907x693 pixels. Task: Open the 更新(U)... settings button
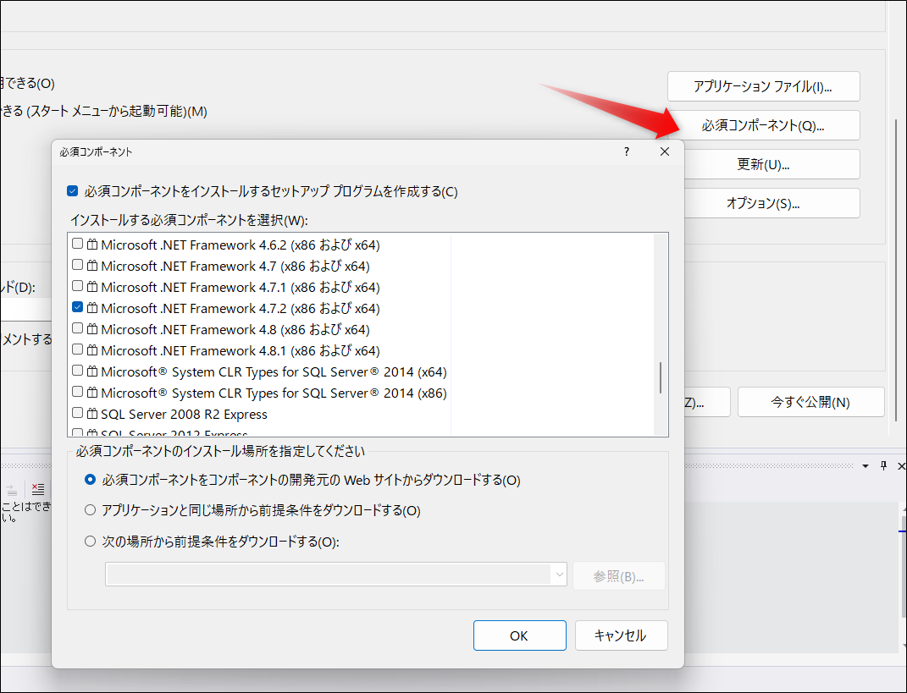(x=763, y=165)
